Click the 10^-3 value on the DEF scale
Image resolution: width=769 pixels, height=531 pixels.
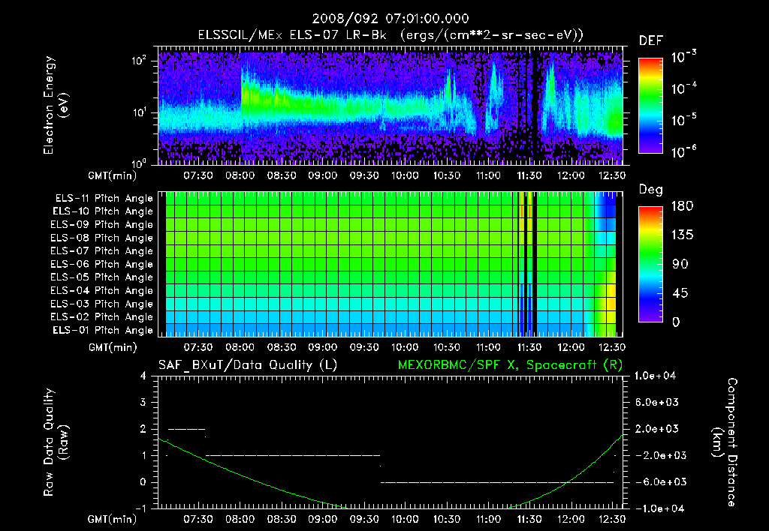point(683,56)
